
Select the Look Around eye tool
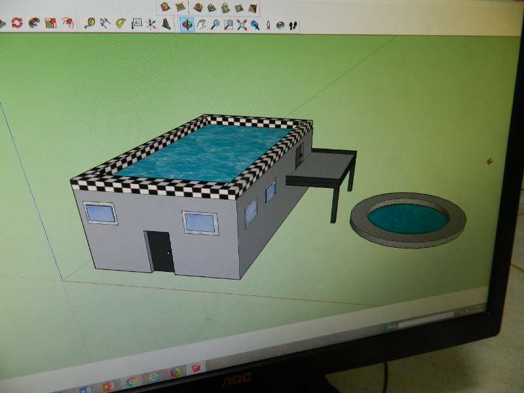[x=280, y=26]
